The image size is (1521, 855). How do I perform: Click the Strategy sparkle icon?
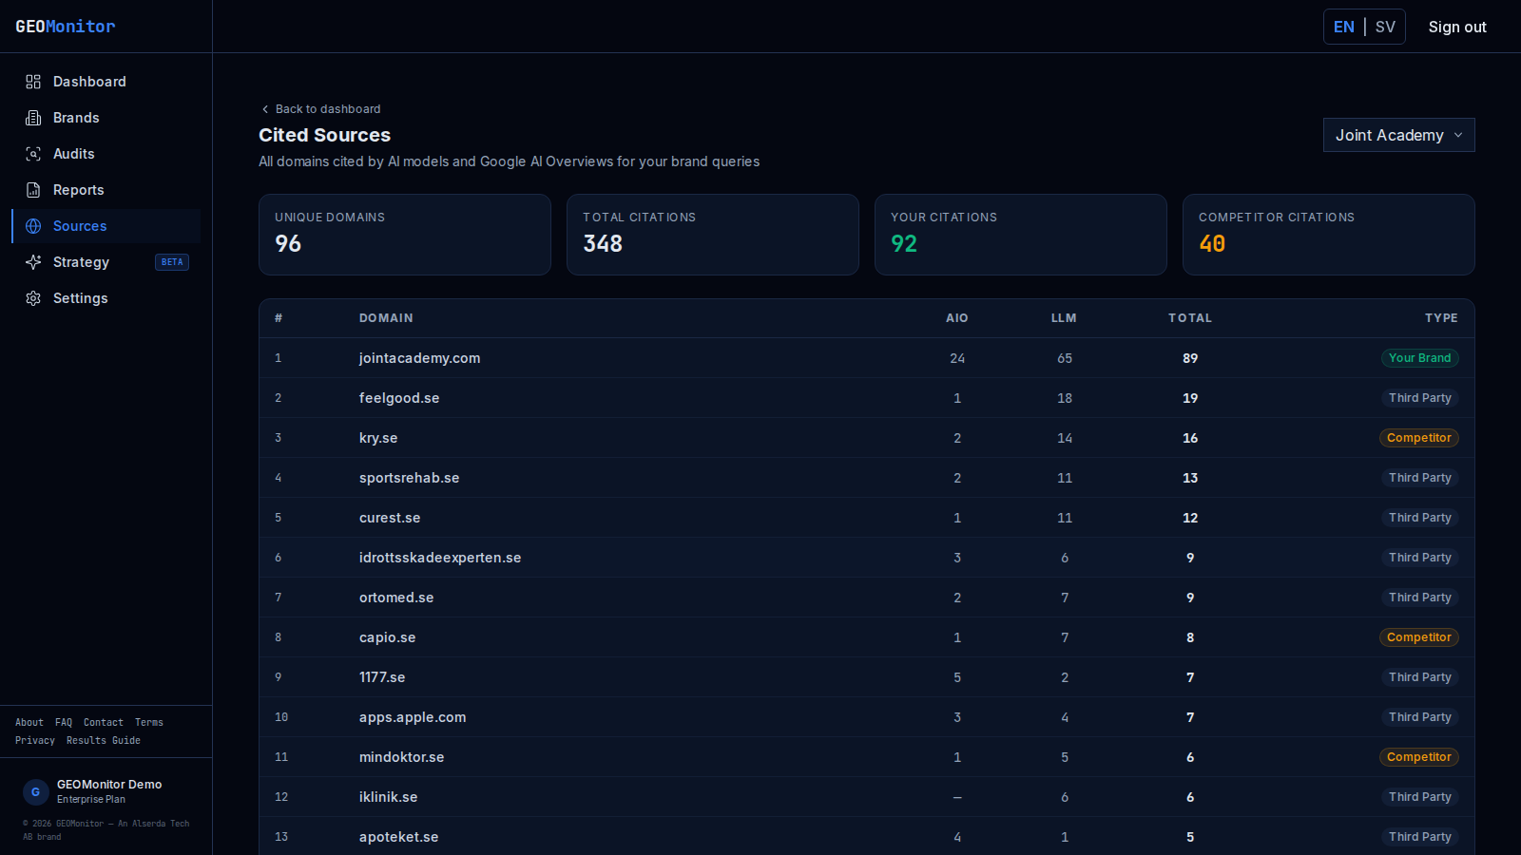[x=33, y=262]
